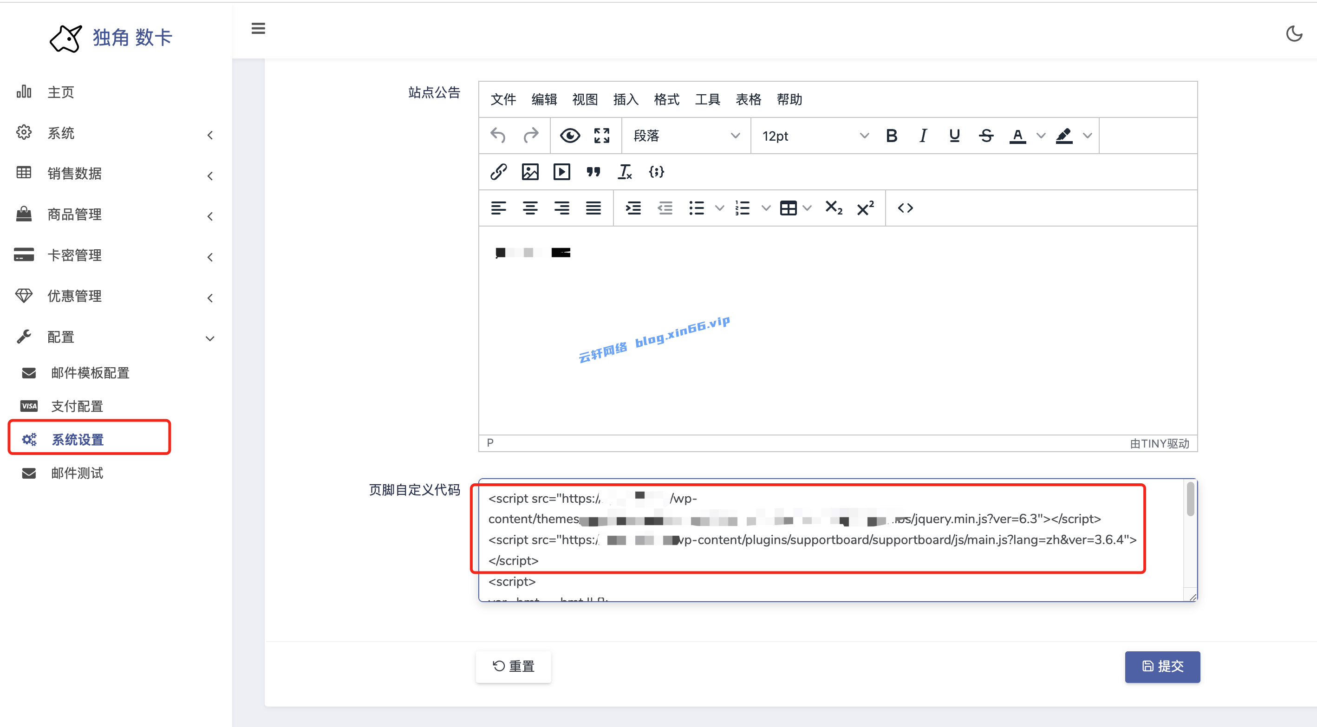
Task: Open the 文件 editor menu
Action: coord(503,100)
